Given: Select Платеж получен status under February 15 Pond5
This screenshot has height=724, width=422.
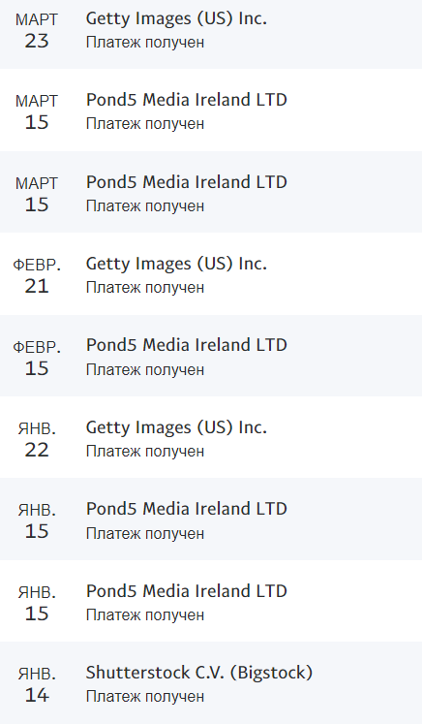Looking at the screenshot, I should coord(145,370).
